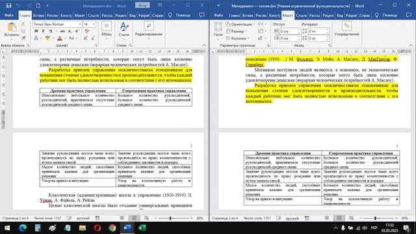
Task: Switch left window to Print Layout view
Action: (x=135, y=218)
